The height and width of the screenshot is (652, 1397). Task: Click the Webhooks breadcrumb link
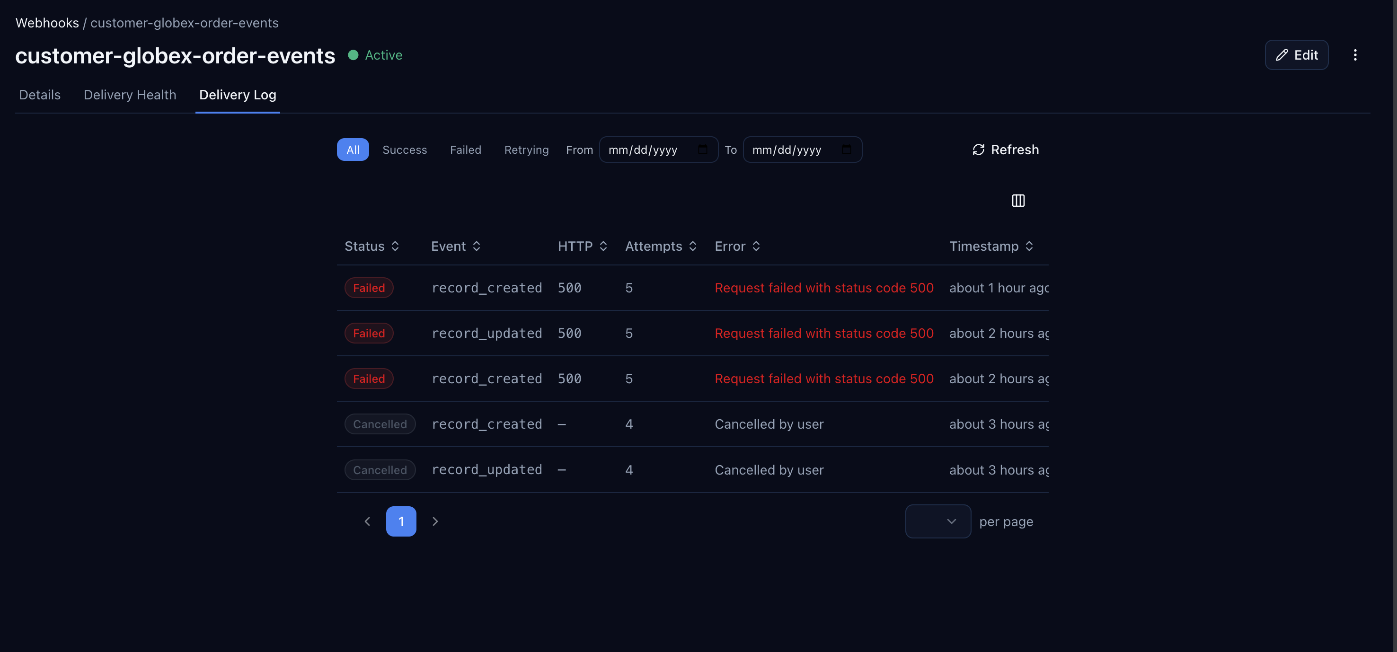[x=47, y=23]
